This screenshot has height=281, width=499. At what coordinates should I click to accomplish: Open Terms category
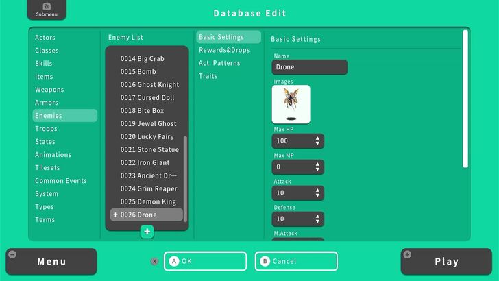pyautogui.click(x=45, y=220)
